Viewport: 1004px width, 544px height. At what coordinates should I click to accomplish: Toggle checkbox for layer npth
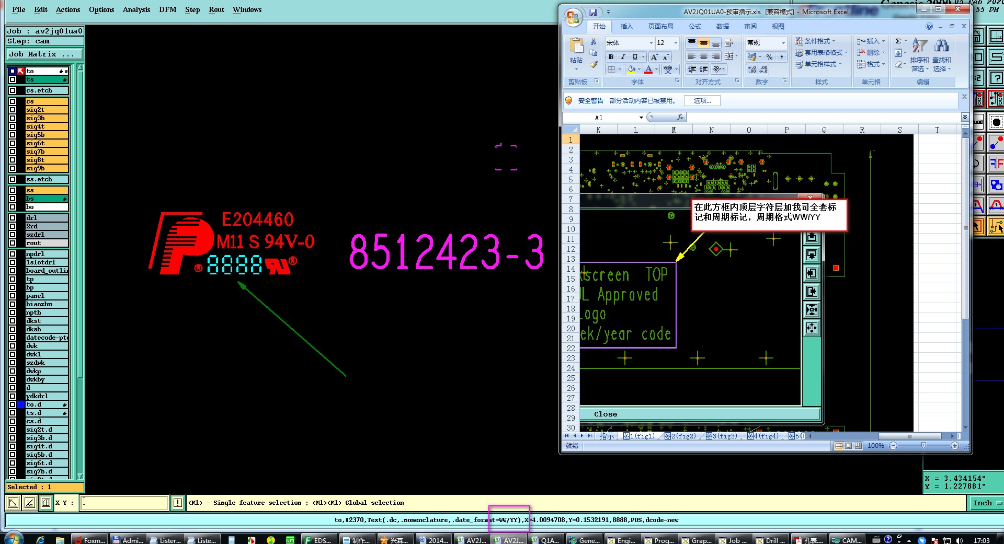[13, 312]
